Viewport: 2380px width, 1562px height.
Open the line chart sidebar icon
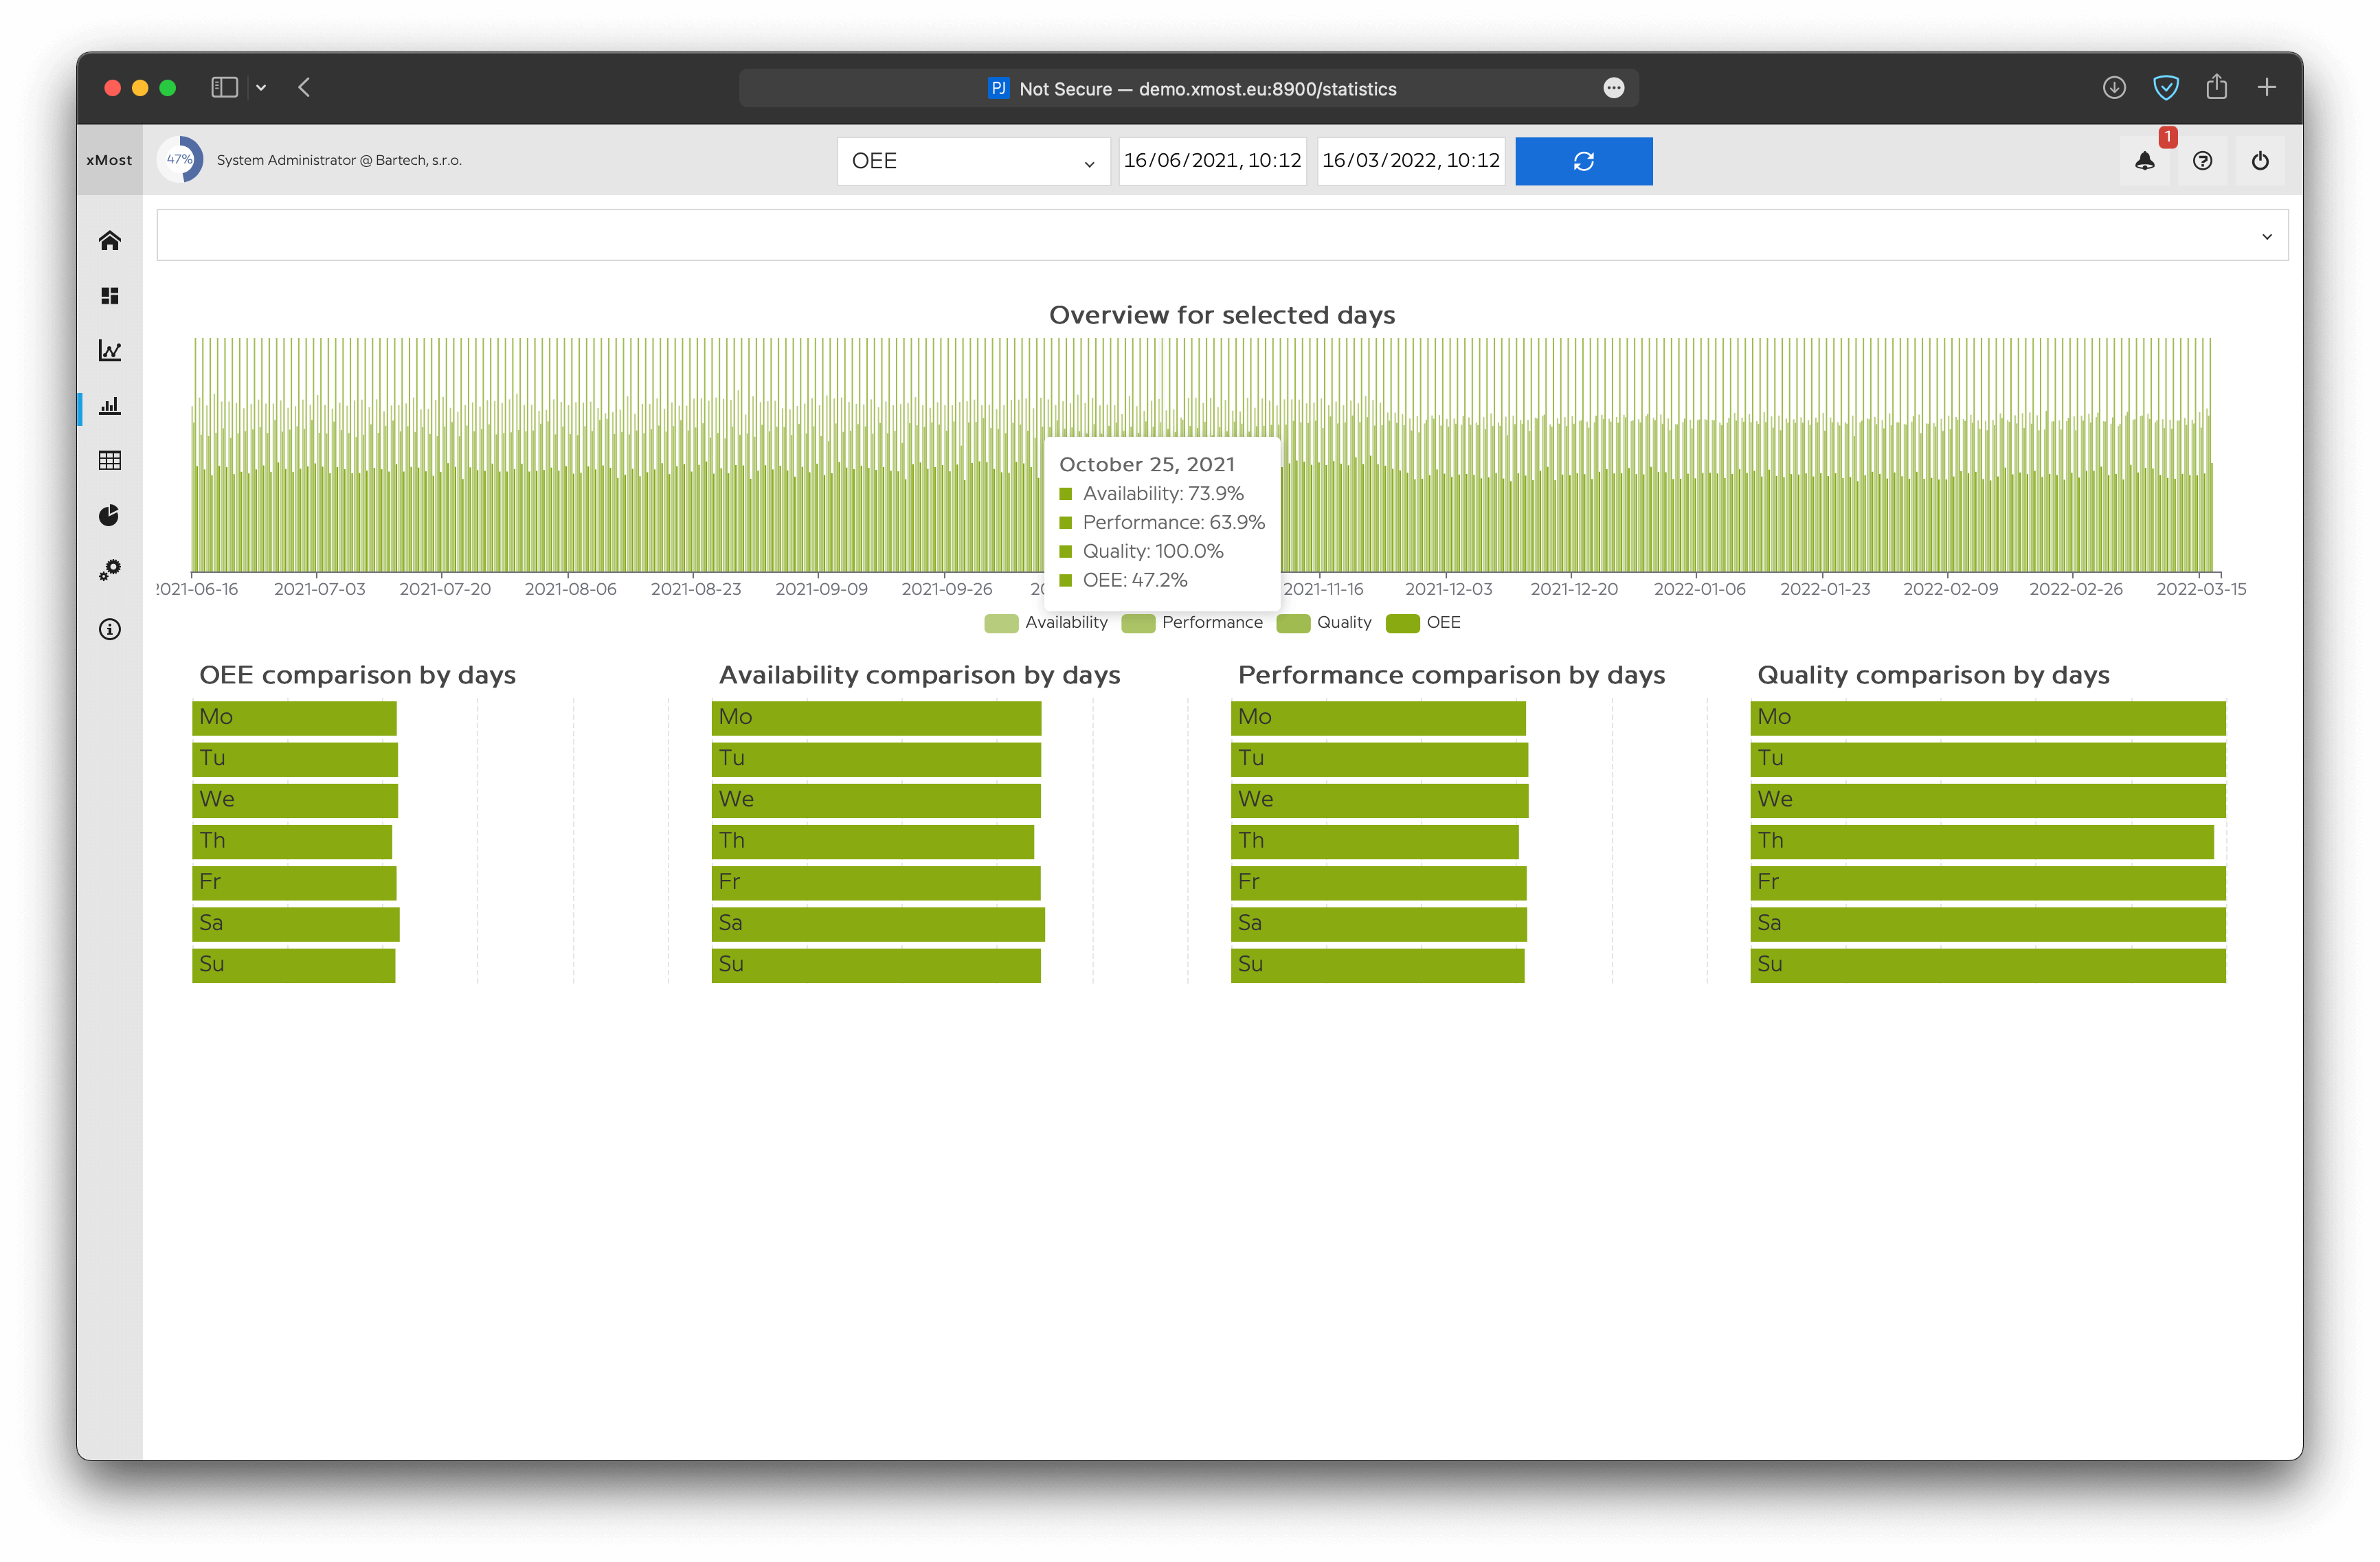point(110,351)
